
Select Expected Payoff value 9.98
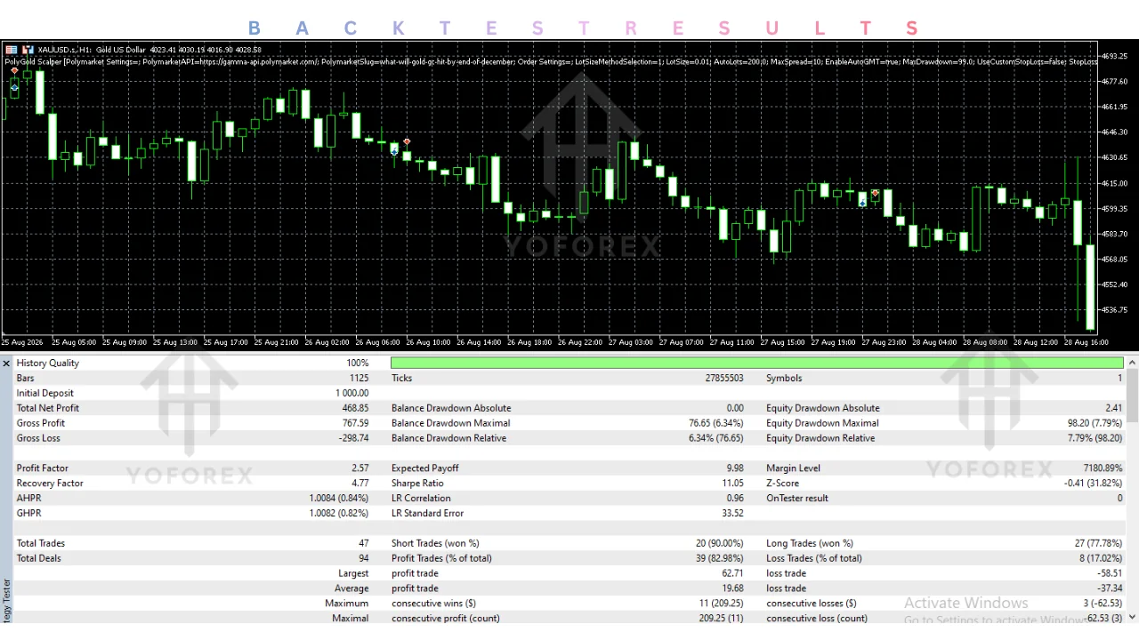[x=735, y=468]
